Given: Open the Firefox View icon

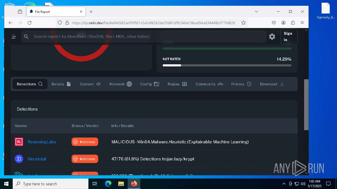Looking at the screenshot, I should pyautogui.click(x=20, y=12).
